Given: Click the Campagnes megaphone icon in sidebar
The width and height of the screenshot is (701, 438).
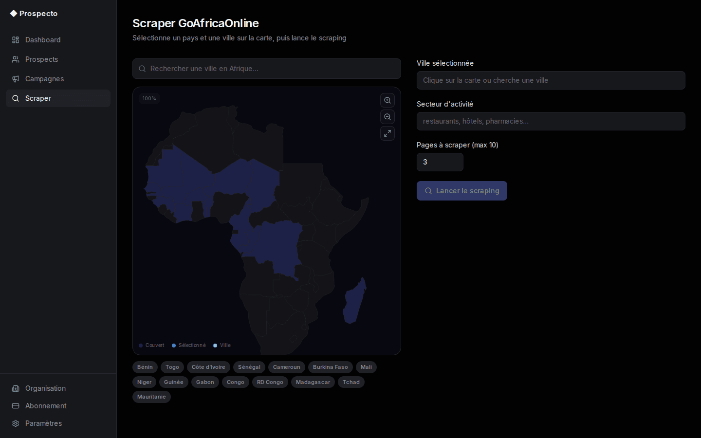Looking at the screenshot, I should point(16,79).
